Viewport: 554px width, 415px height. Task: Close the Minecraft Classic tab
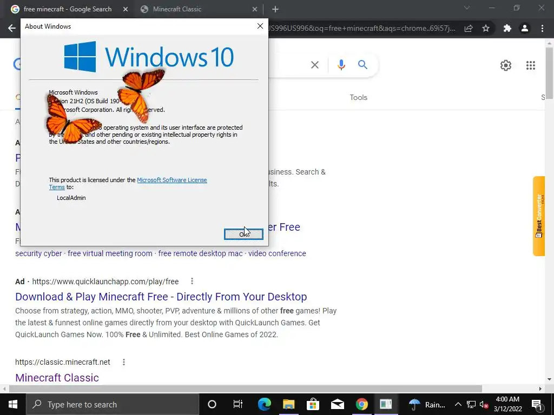(x=254, y=10)
